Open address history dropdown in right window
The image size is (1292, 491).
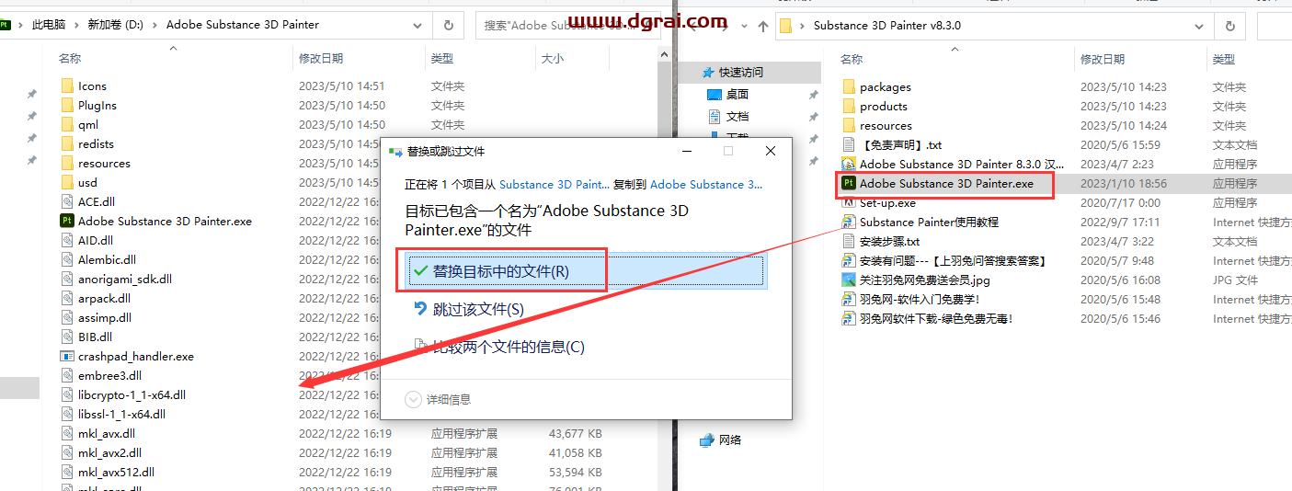(x=1198, y=26)
